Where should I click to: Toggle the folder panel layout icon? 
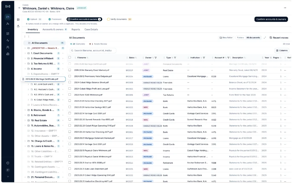[x=18, y=20]
